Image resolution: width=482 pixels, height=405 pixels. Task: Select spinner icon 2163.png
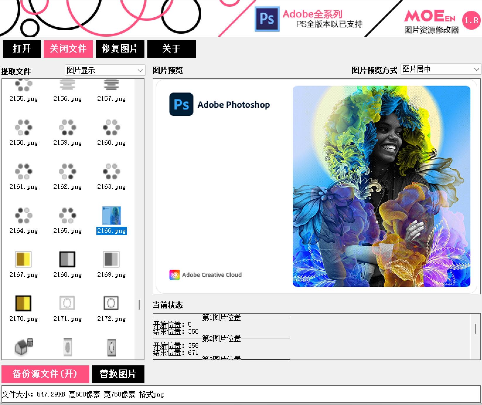[112, 177]
